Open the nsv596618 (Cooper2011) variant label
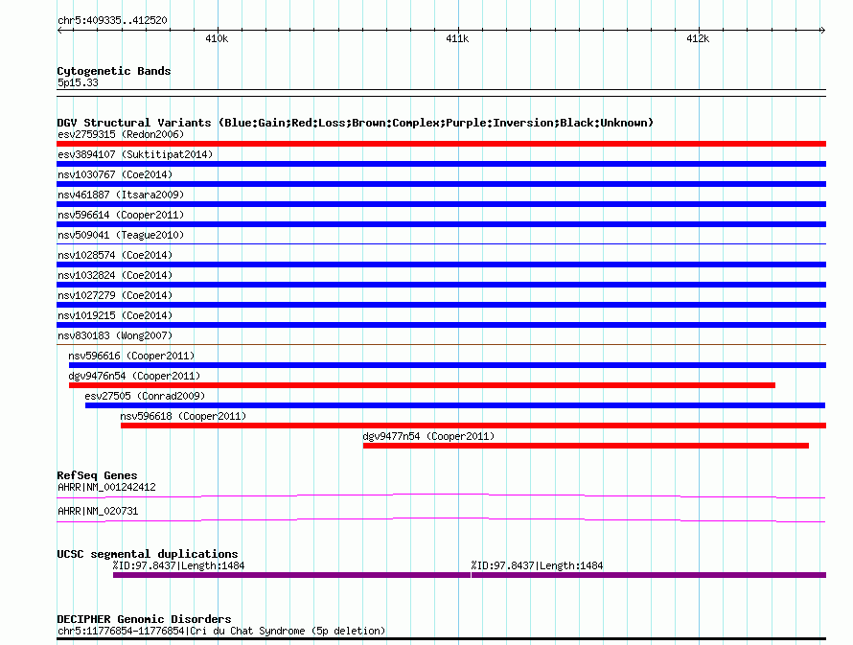Screen dimensions: 853x645 [x=183, y=416]
